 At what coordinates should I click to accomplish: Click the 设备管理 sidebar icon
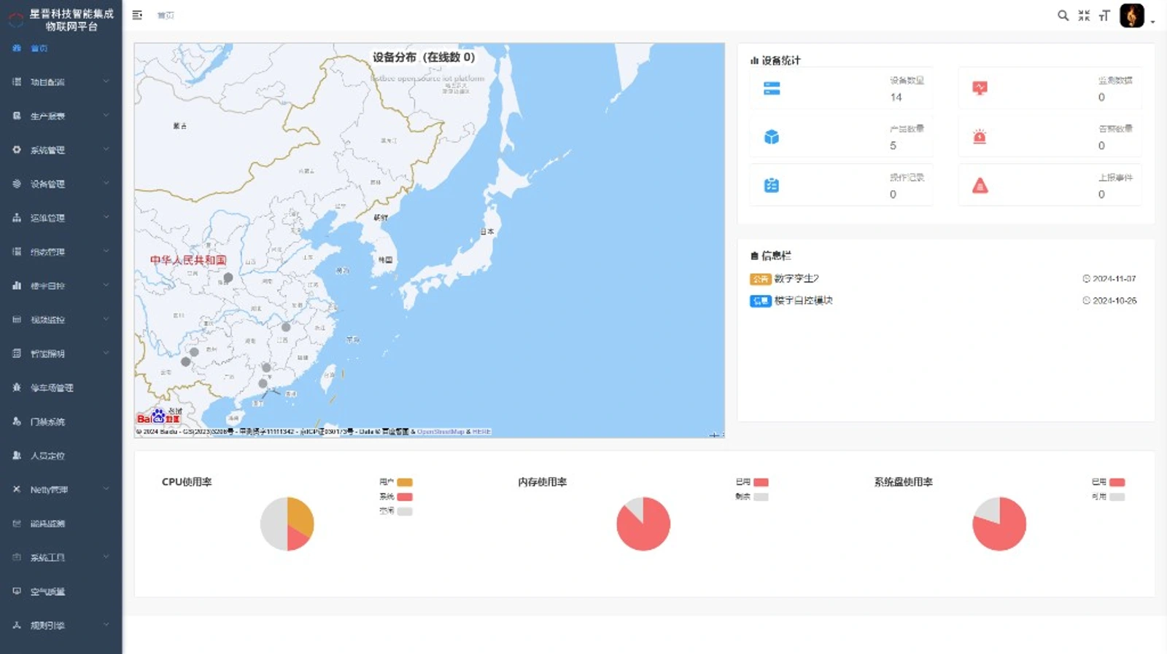16,184
